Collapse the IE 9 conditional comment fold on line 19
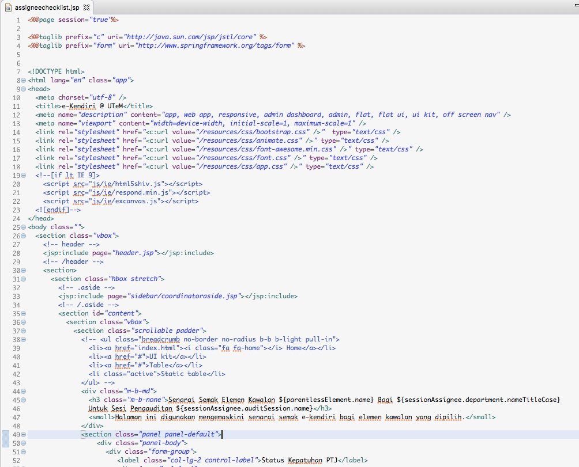The image size is (579, 467). point(24,176)
